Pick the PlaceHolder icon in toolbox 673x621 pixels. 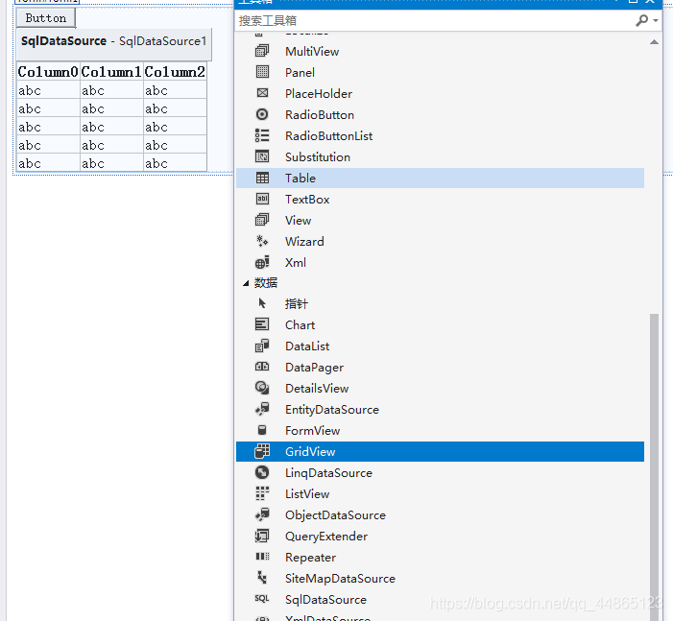coord(262,93)
